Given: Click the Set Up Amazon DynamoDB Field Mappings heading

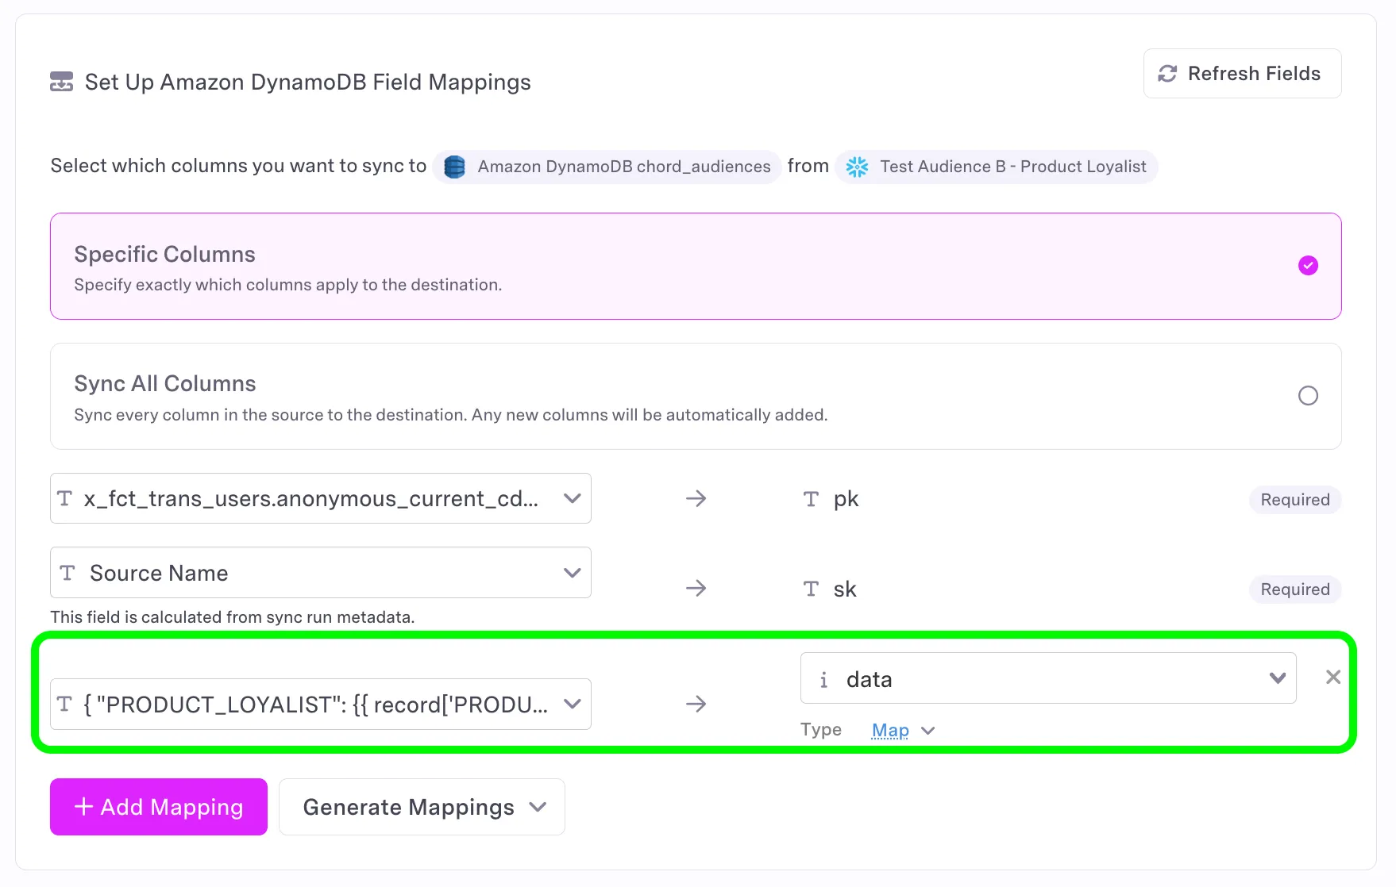Looking at the screenshot, I should [x=308, y=83].
